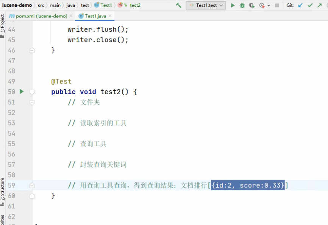328x225 pixels.
Task: Close the Test1.java tab
Action: [110, 16]
